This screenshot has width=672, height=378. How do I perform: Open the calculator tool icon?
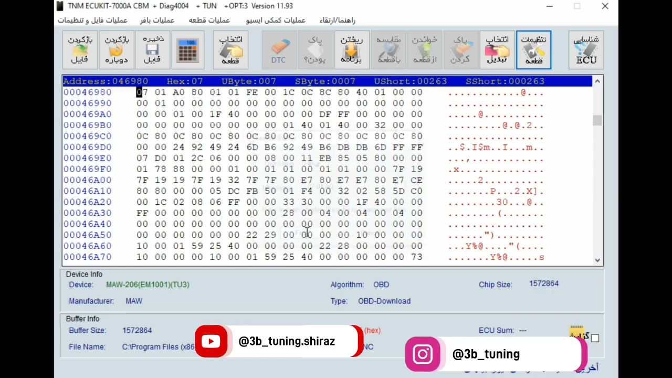[x=188, y=50]
